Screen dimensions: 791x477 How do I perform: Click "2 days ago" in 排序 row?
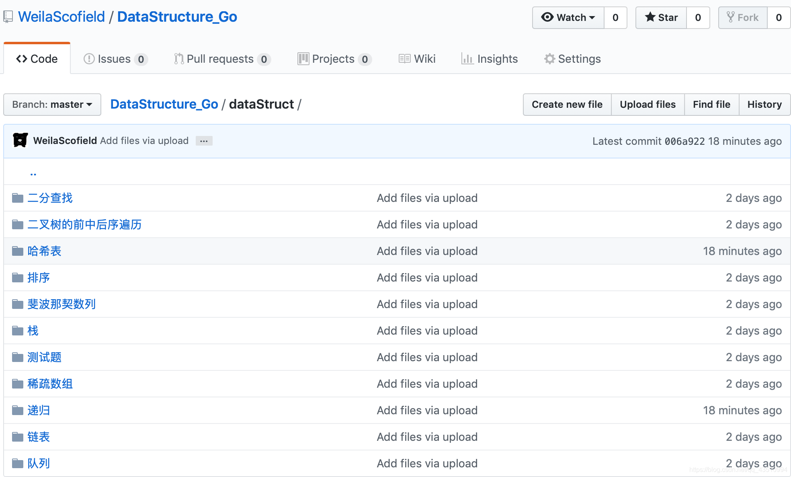coord(754,278)
